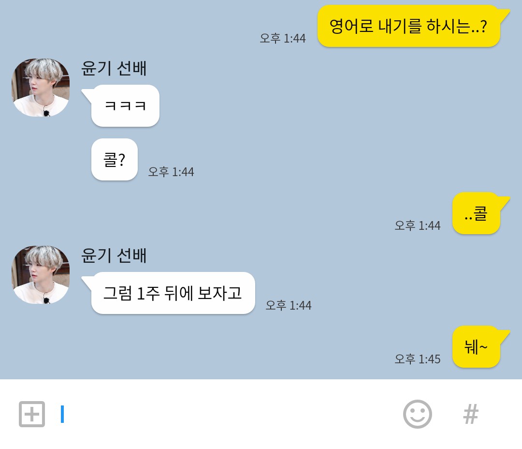Tap the timestamp beside '영어로 내기를 하시는..?'
Image resolution: width=522 pixels, height=449 pixels.
pos(283,38)
